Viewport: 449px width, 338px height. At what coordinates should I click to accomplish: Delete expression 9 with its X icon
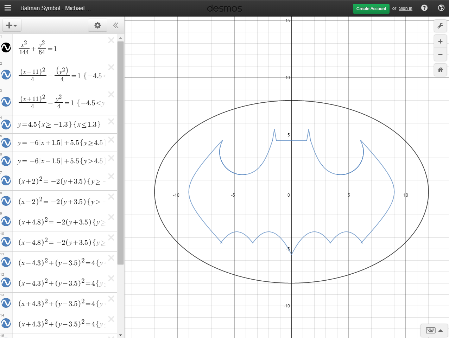coord(111,217)
